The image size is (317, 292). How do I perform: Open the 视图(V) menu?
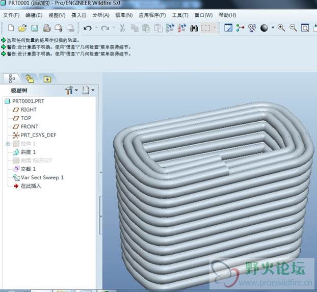point(57,15)
